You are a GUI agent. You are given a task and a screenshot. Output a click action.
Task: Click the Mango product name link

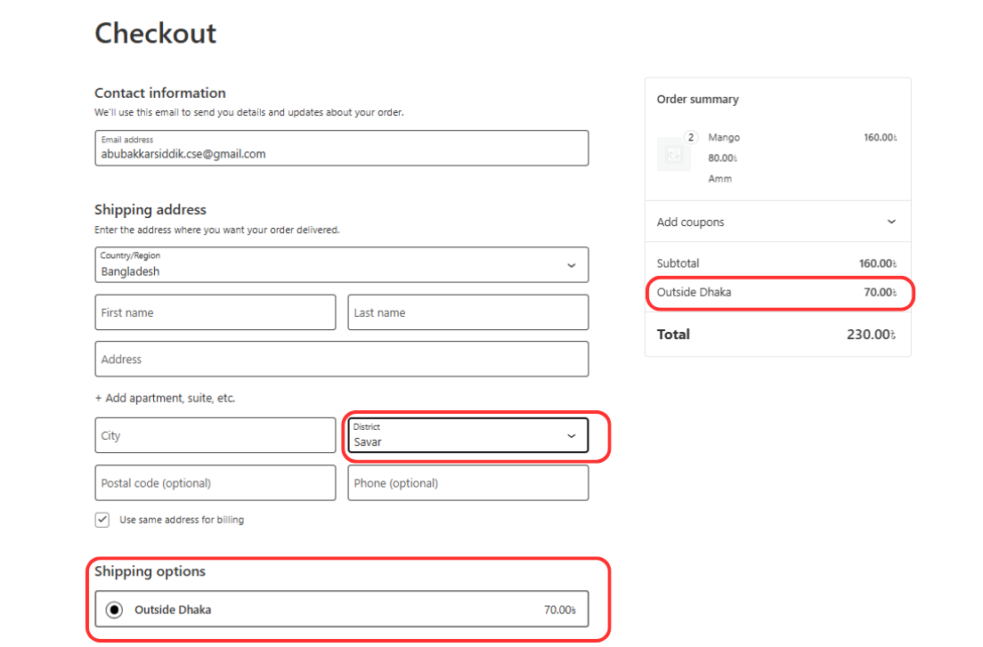[x=724, y=137]
